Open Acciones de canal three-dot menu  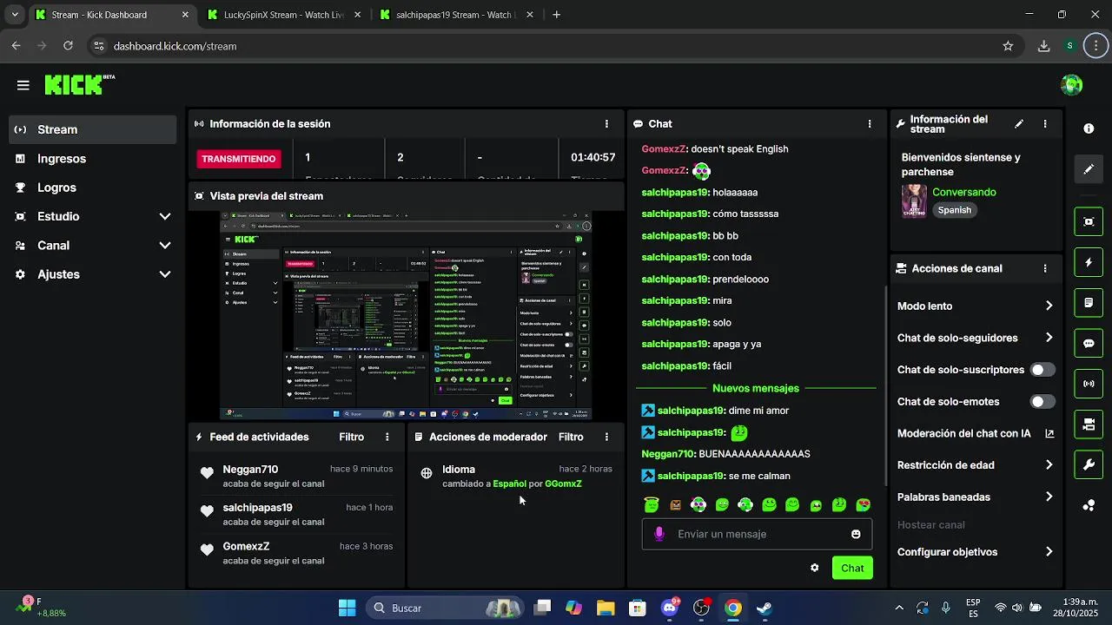[x=1045, y=269]
